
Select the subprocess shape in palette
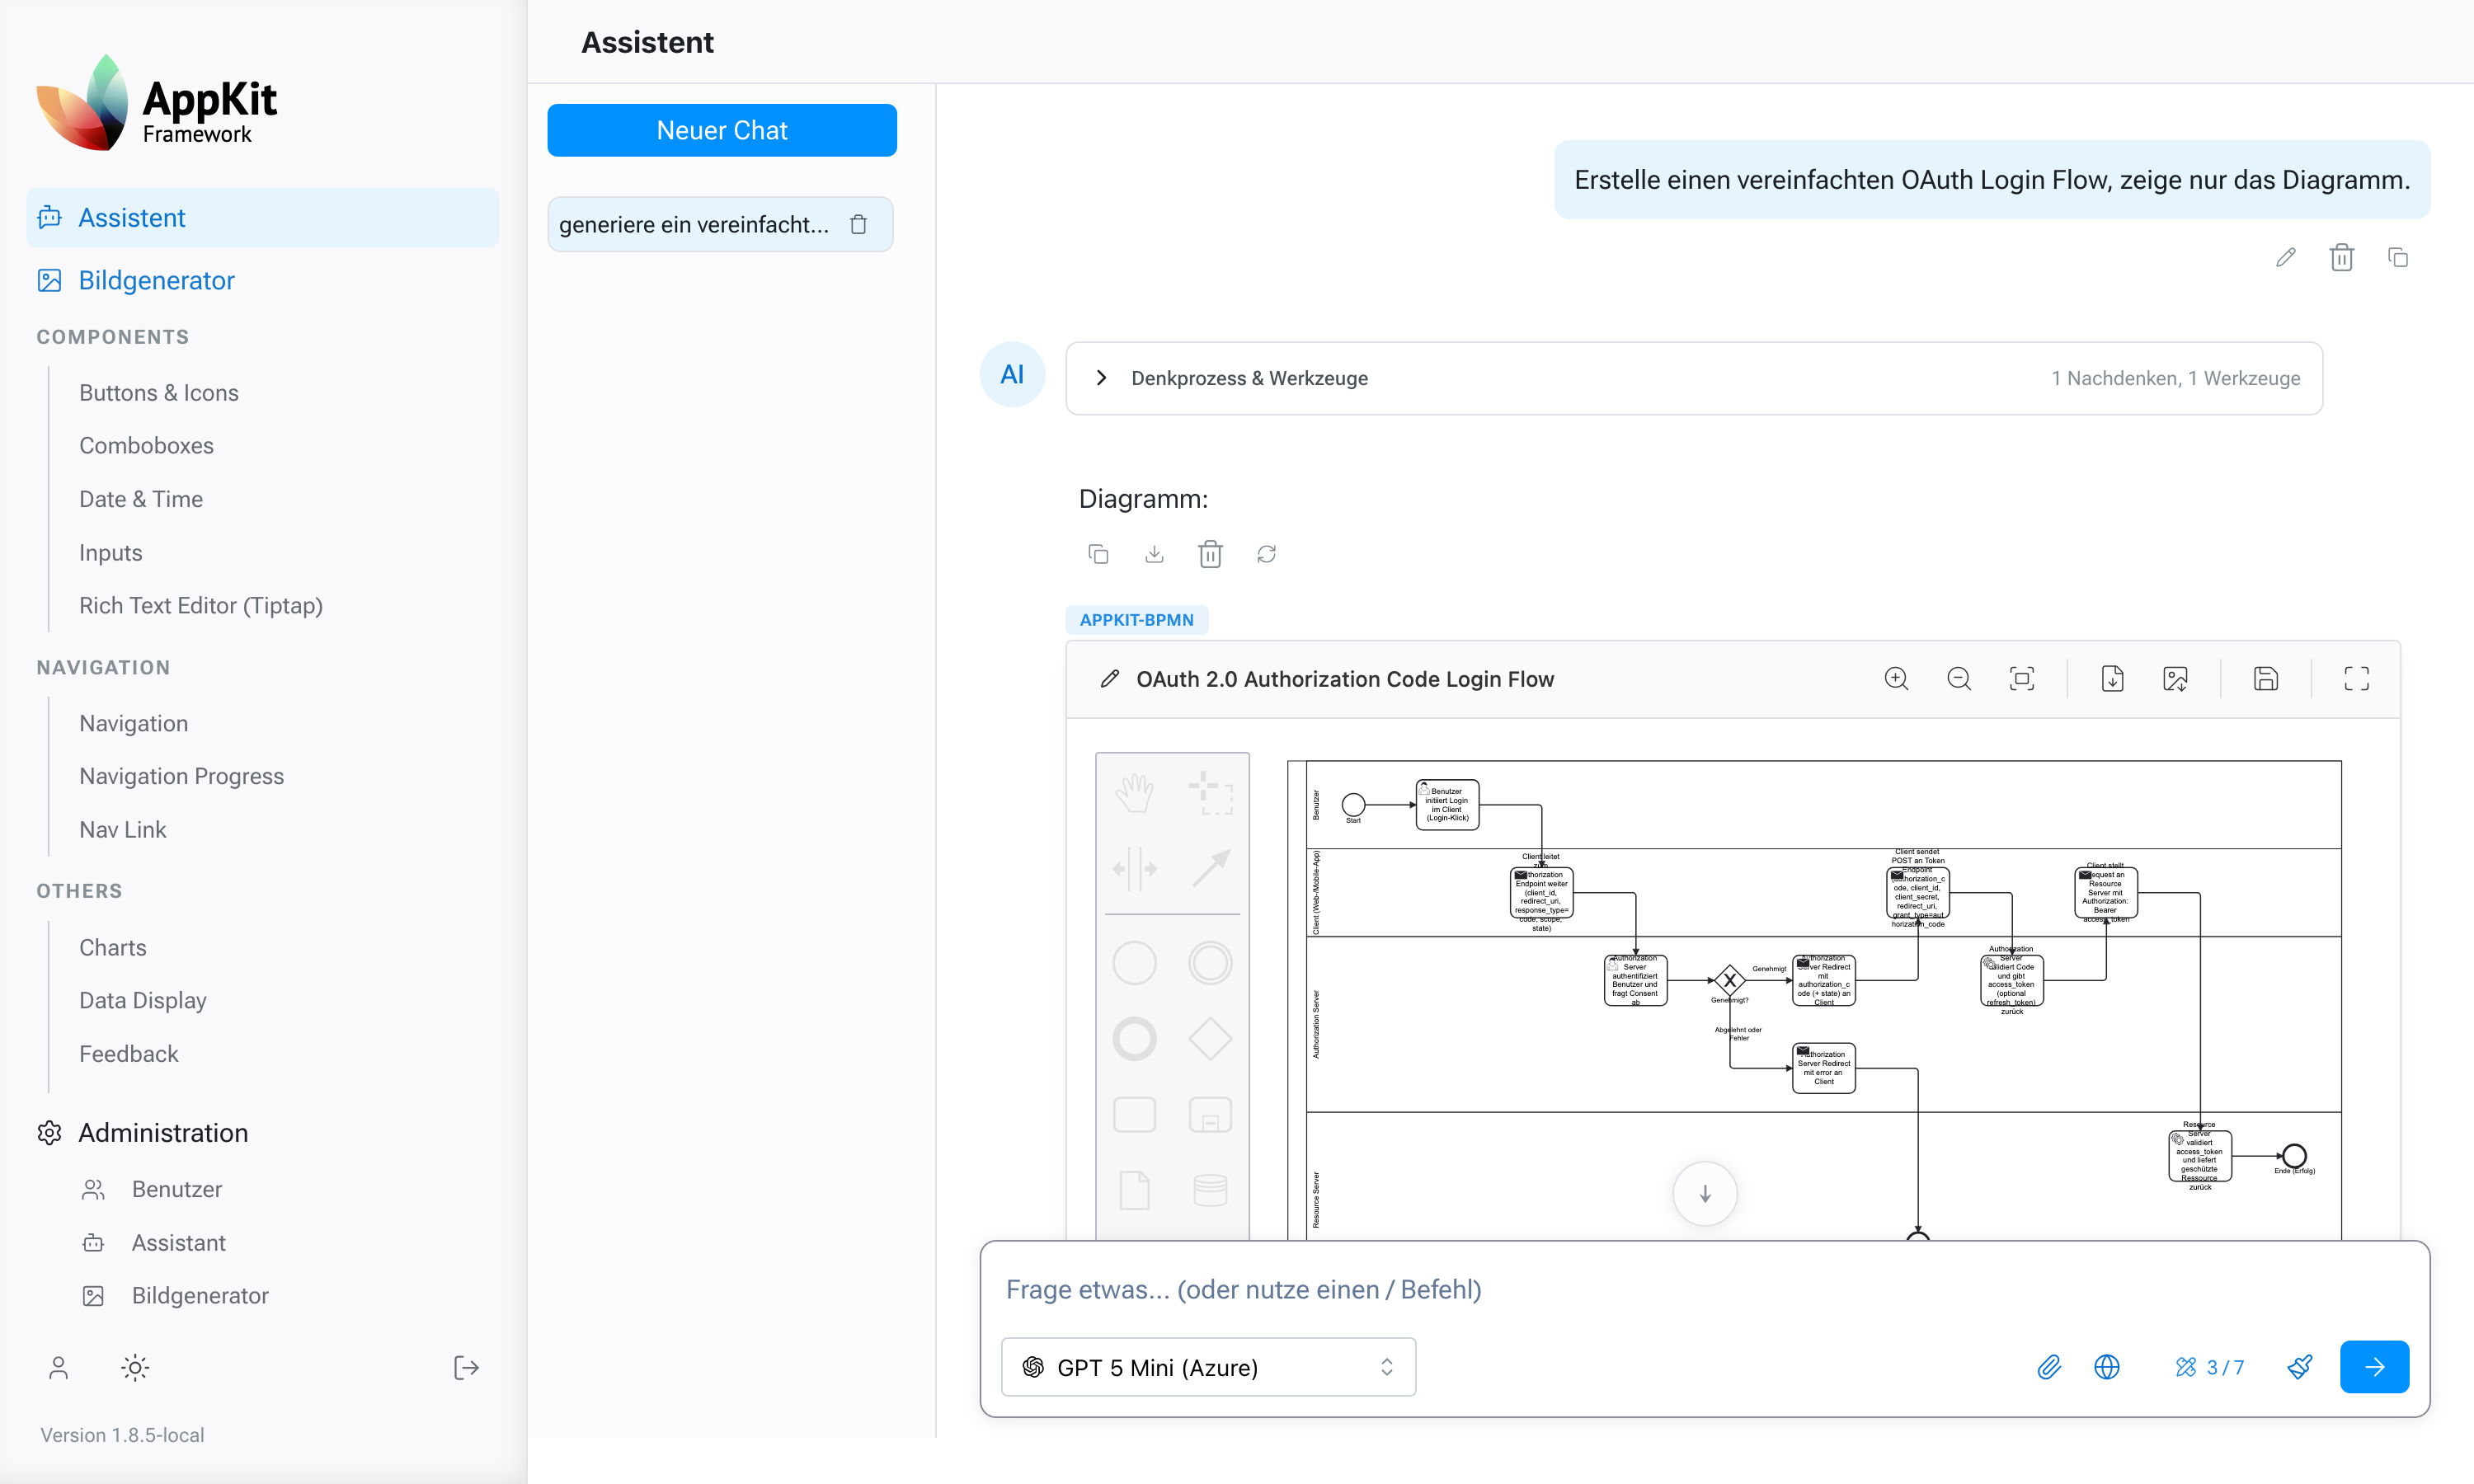pos(1210,1114)
